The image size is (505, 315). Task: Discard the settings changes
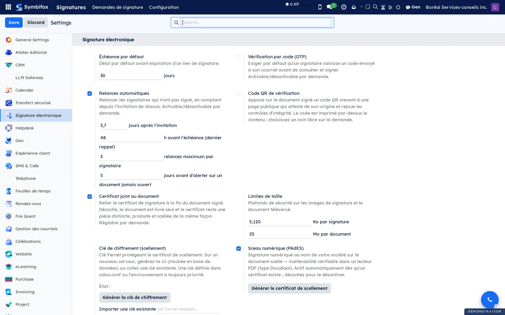coord(36,22)
